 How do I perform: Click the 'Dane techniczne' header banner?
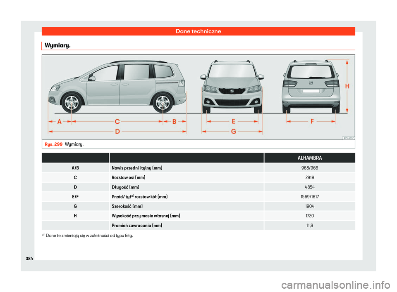click(x=198, y=31)
